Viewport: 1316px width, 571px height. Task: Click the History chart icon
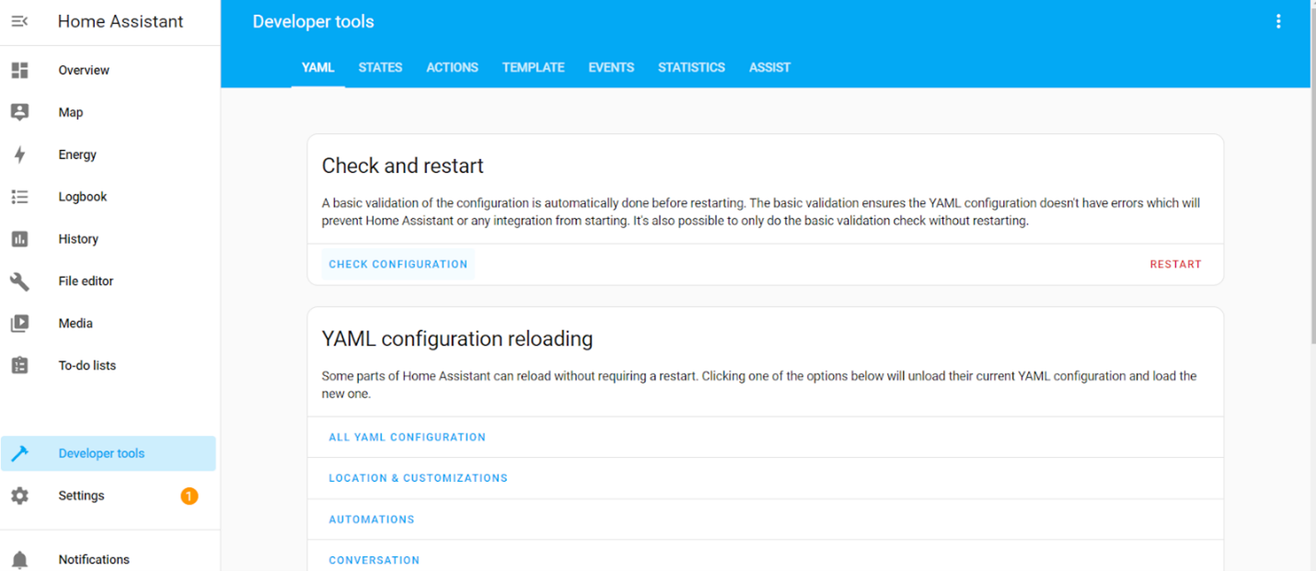click(x=19, y=239)
